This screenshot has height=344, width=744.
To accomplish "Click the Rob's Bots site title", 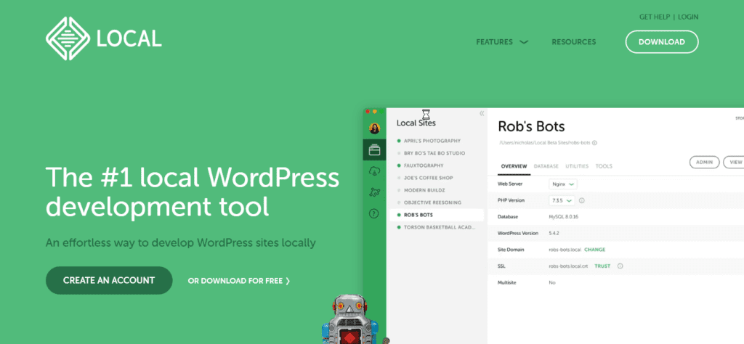I will 531,126.
